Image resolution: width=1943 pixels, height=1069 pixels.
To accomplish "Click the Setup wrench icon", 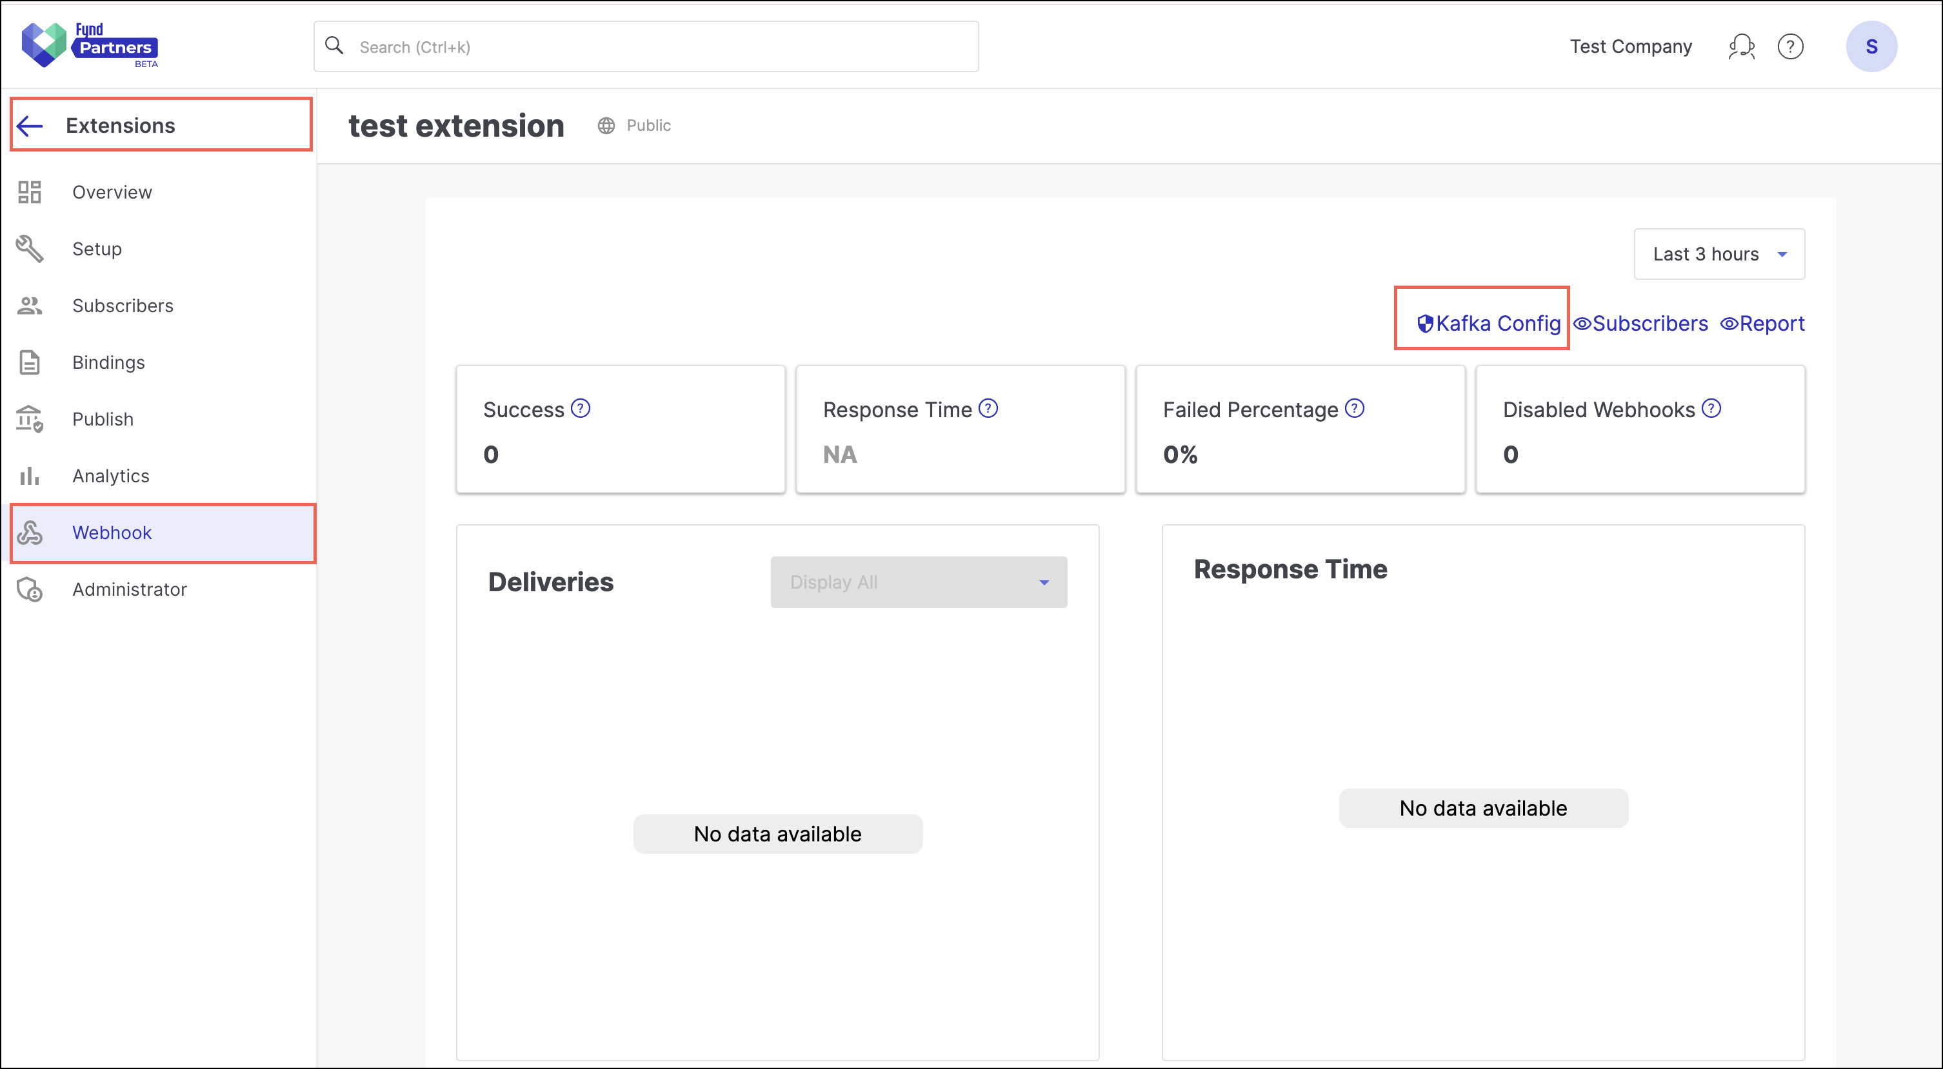I will (30, 249).
